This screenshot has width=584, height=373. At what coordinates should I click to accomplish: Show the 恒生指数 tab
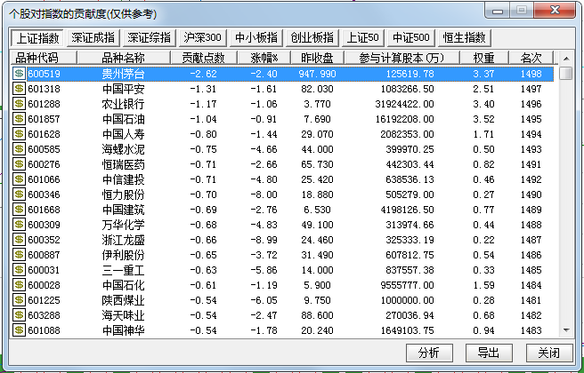pyautogui.click(x=465, y=38)
